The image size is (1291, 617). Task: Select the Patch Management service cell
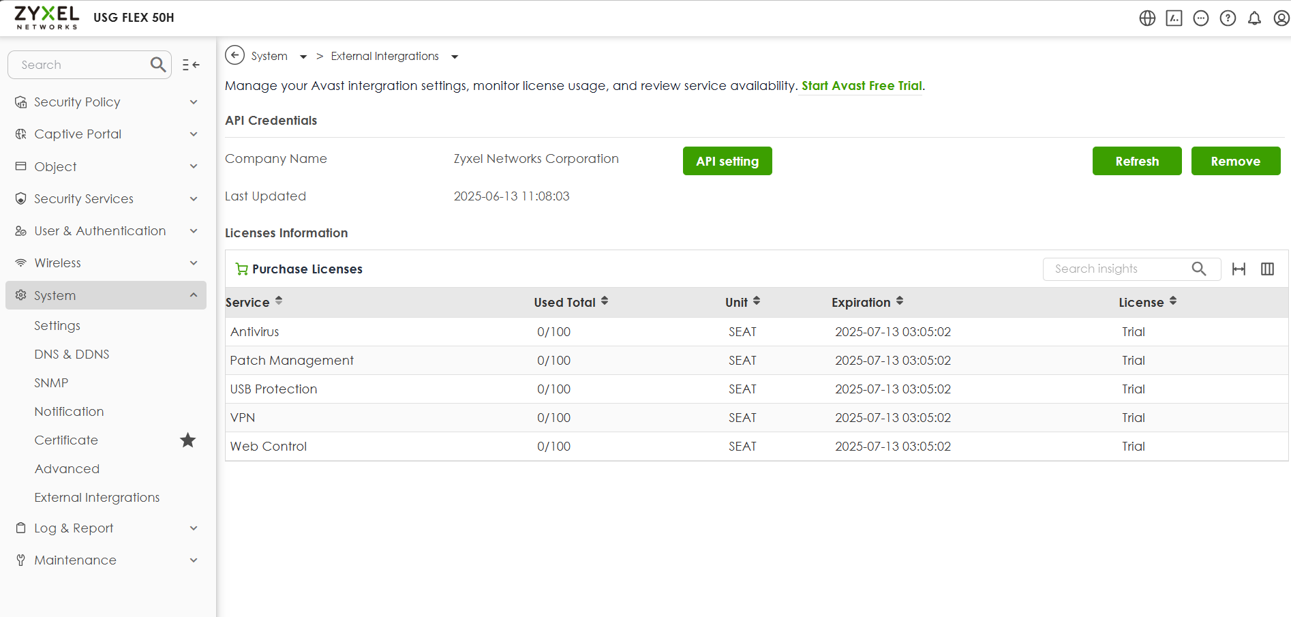[x=292, y=361]
